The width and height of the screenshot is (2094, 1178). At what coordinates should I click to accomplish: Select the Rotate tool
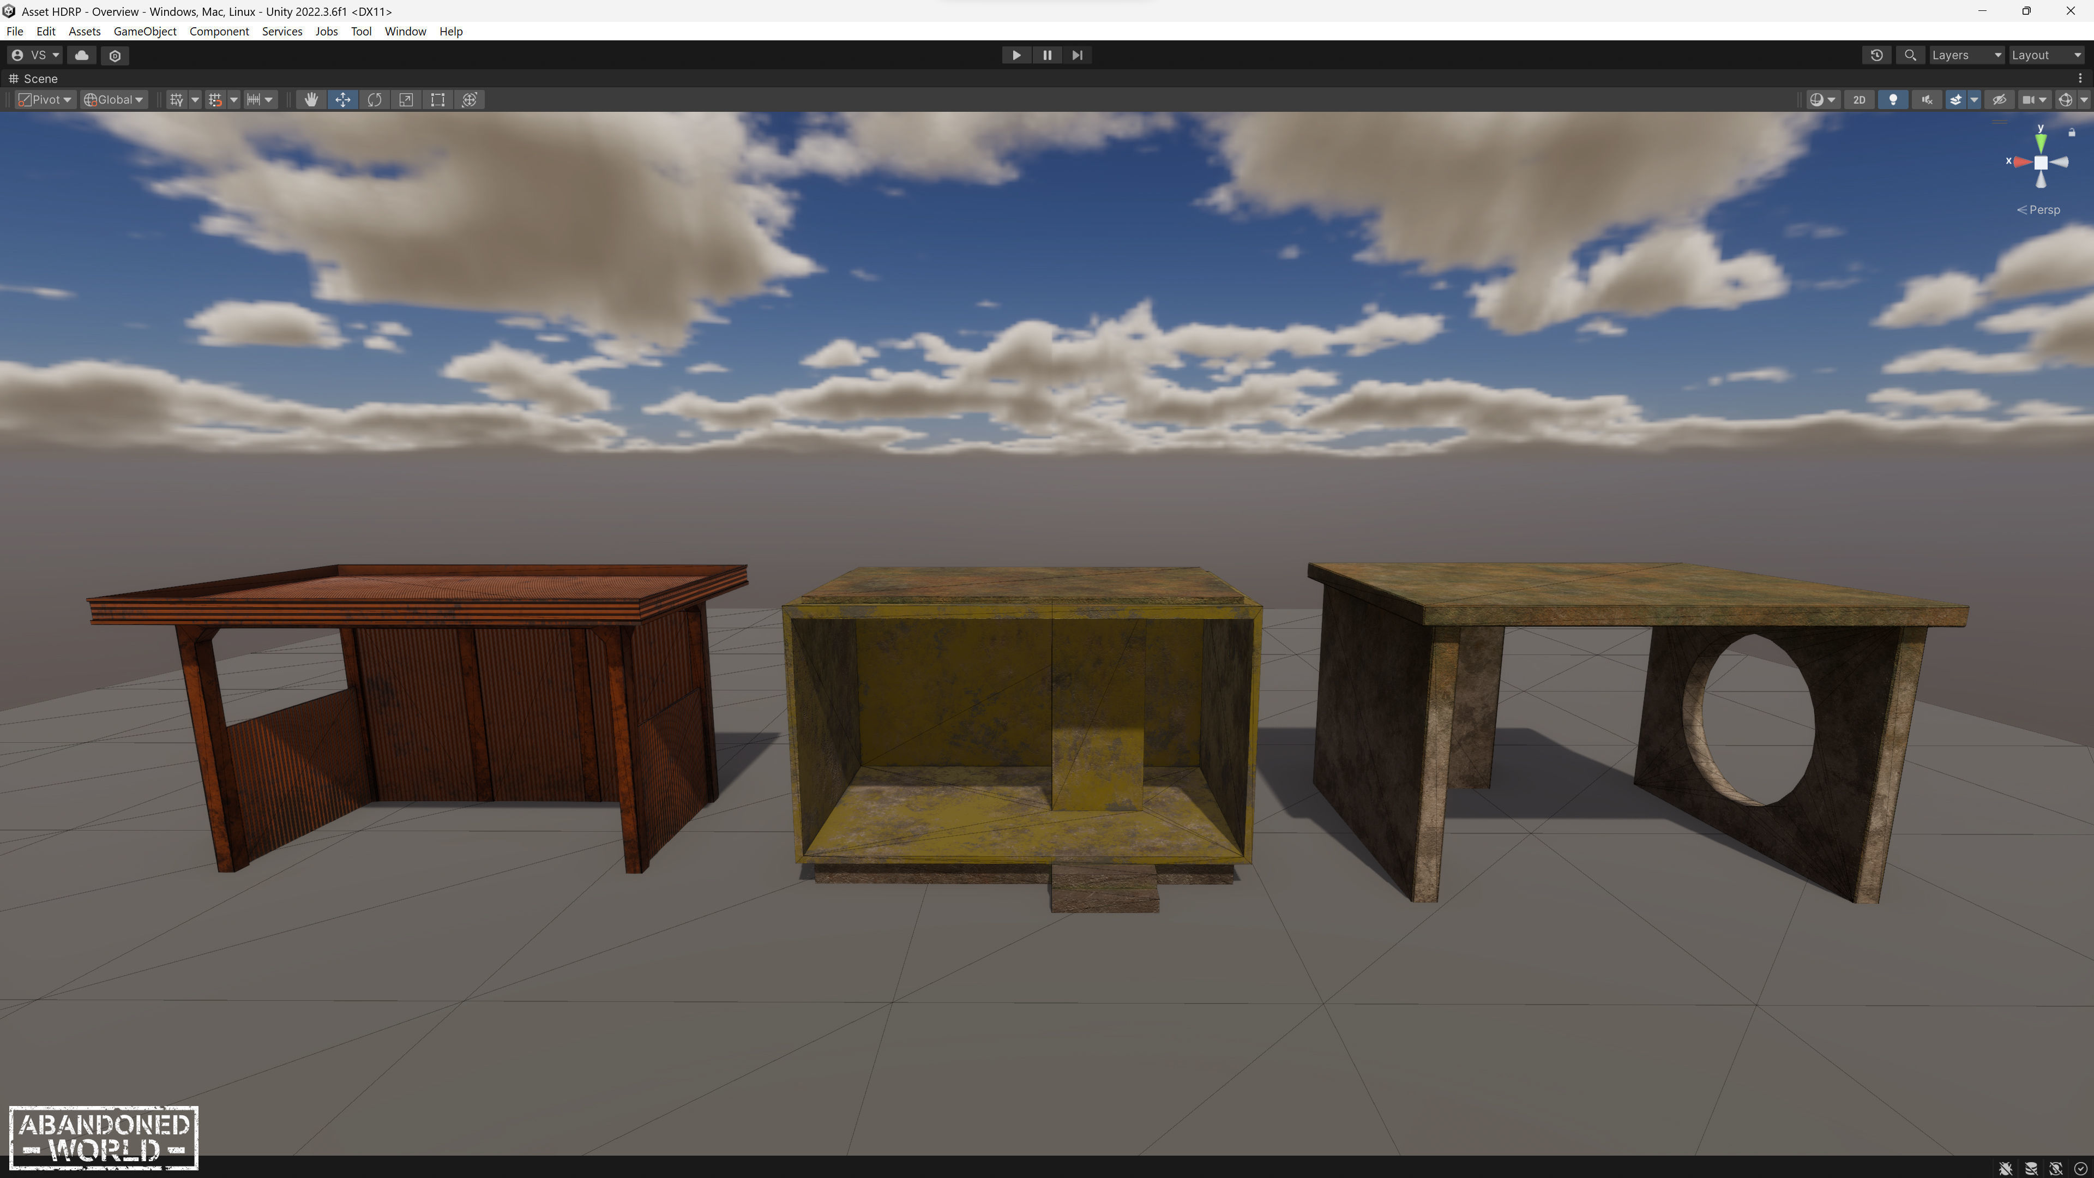click(x=374, y=100)
